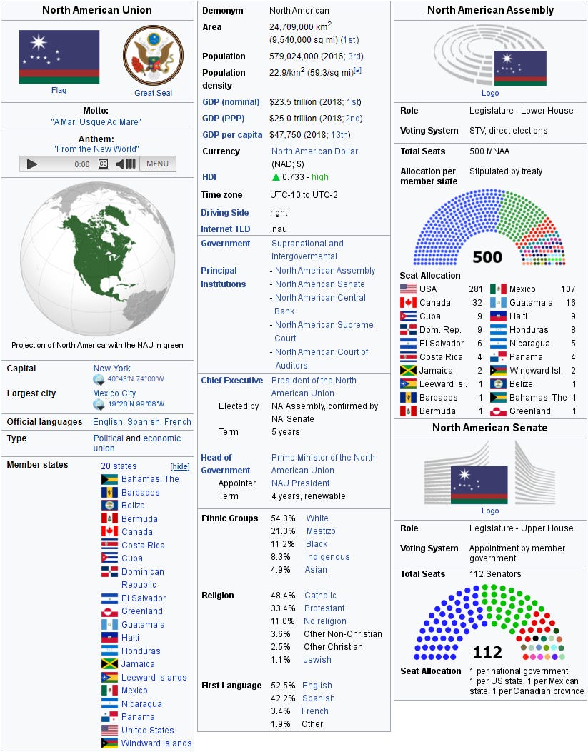Click the Bahamas flag icon in member states
Screen dimensions: 588x752
point(109,479)
